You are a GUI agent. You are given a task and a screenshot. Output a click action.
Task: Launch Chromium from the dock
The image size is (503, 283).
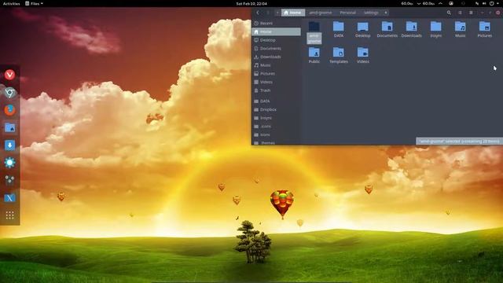(x=9, y=93)
